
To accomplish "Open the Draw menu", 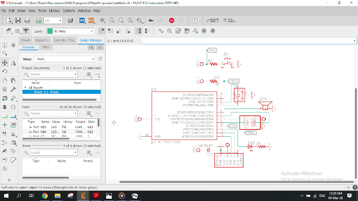I will click(x=21, y=11).
